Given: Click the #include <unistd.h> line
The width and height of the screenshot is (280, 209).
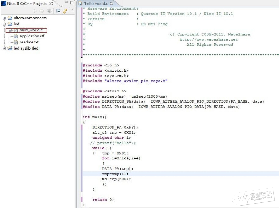Looking at the screenshot, I should (106, 71).
